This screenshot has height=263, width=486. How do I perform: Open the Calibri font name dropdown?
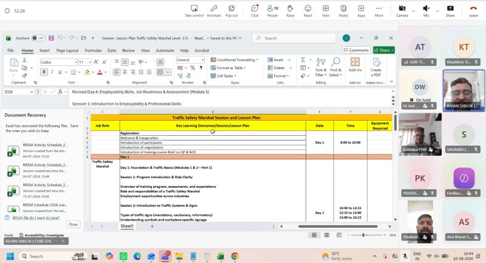click(x=75, y=62)
